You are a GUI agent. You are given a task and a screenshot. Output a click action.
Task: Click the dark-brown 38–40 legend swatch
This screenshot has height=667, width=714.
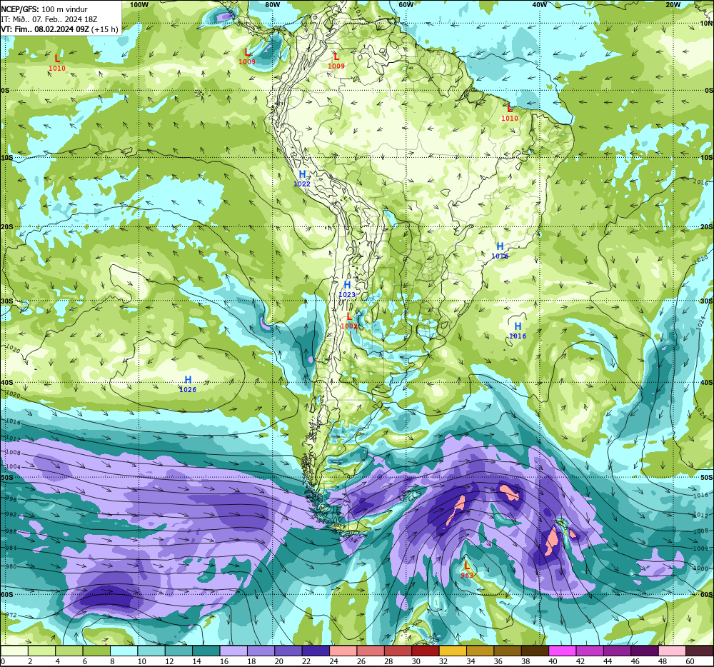coord(535,651)
